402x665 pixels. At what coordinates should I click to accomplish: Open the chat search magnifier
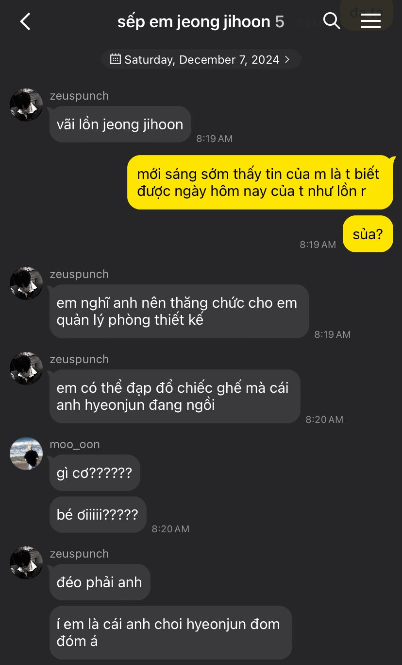click(x=331, y=21)
